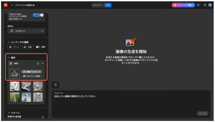Viewport: 215px width, 122px height.
Task: Select the 写真 content type
Action: click(28, 47)
